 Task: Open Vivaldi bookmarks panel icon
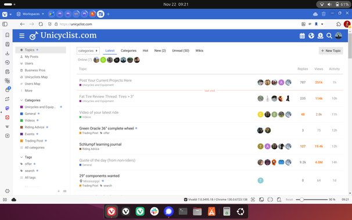[7, 35]
